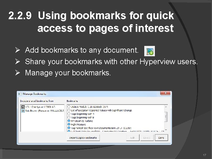The height and width of the screenshot is (159, 212).
Task: Toggle the YOU: Cherilyn on LEGOLAS checkbox
Action: click(23, 107)
